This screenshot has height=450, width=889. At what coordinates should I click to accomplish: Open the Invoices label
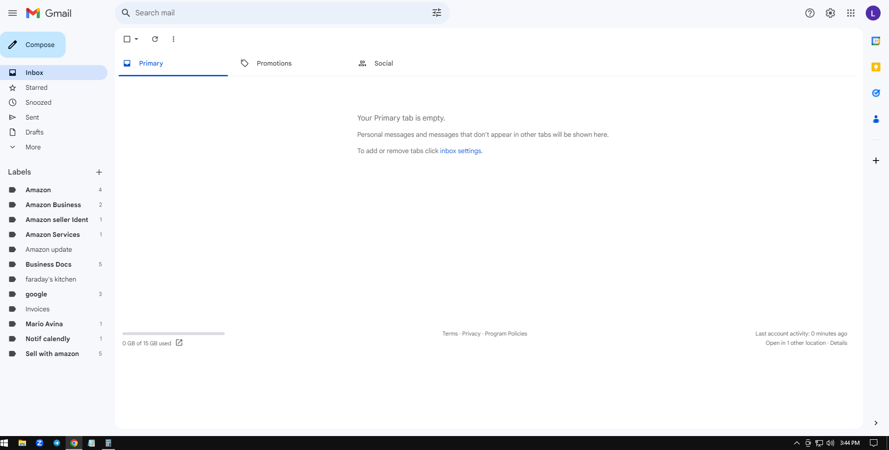pos(53,309)
